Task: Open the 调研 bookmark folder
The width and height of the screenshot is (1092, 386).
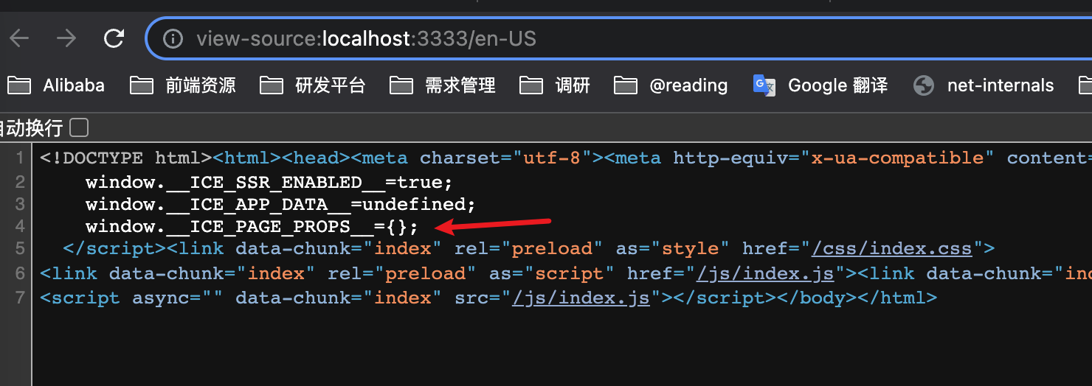Action: [x=554, y=85]
